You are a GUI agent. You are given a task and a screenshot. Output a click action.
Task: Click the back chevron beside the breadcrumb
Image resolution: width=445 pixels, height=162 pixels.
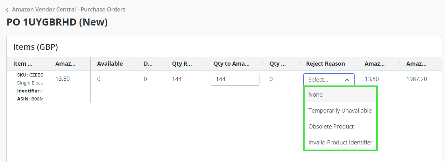pyautogui.click(x=7, y=10)
